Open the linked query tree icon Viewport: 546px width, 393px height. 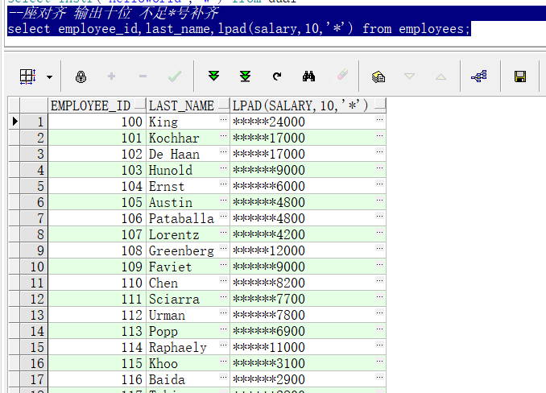click(479, 77)
